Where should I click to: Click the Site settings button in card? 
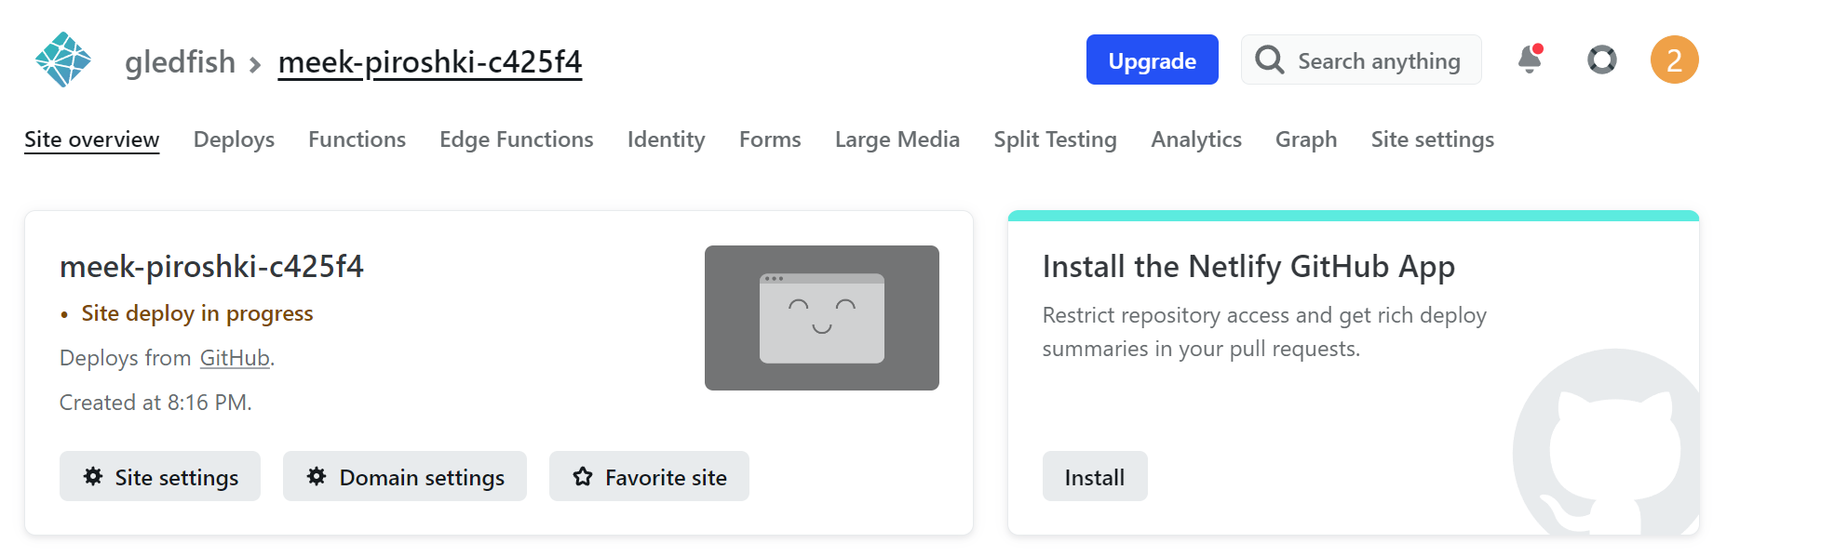[x=160, y=476]
